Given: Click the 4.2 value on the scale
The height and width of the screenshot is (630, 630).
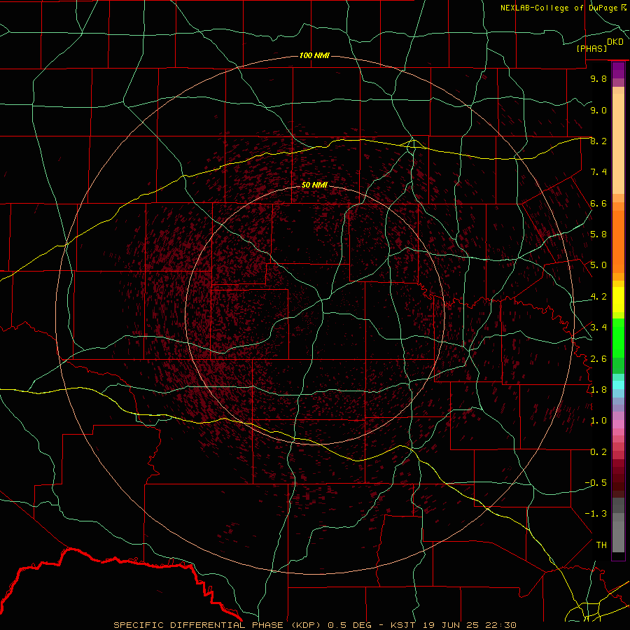Looking at the screenshot, I should pyautogui.click(x=598, y=297).
